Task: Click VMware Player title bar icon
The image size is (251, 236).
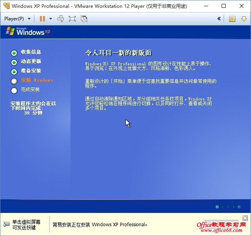Action: pyautogui.click(x=7, y=6)
